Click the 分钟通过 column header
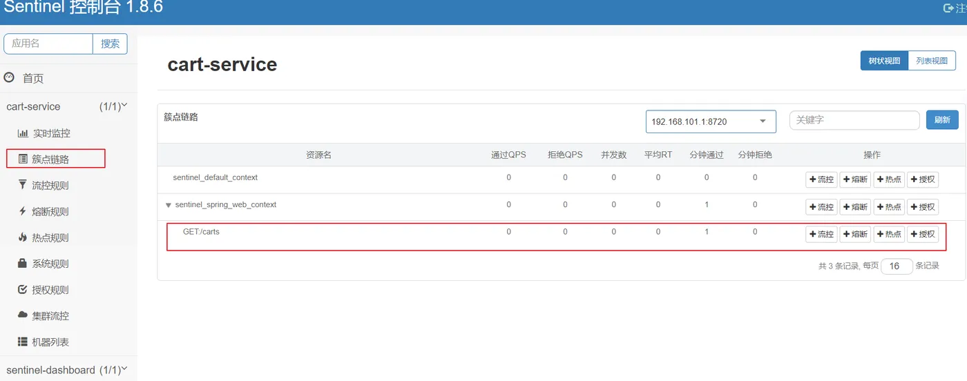Viewport: 967px width, 381px height. 707,155
